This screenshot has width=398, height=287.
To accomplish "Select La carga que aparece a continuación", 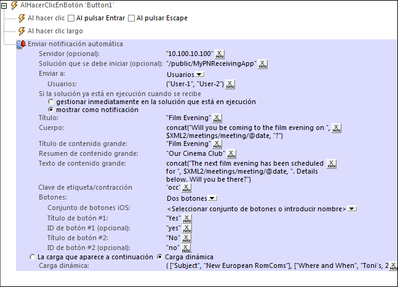I will [32, 257].
